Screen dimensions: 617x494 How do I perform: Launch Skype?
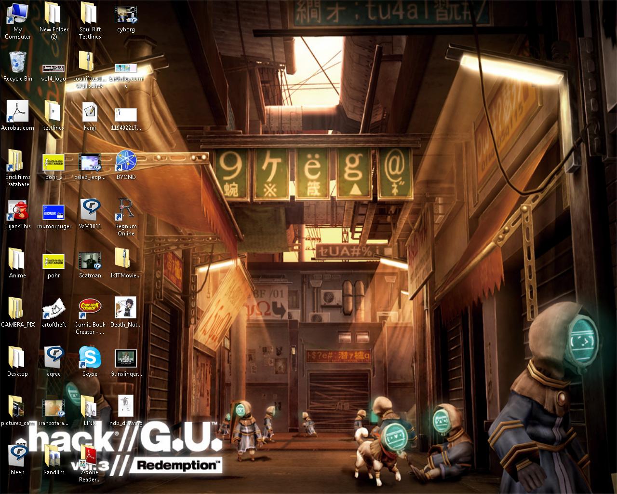pyautogui.click(x=90, y=358)
